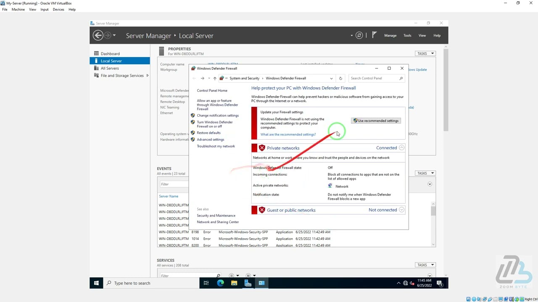The width and height of the screenshot is (538, 302).
Task: Click the VirtualBox hard disk status icon
Action: (x=469, y=299)
